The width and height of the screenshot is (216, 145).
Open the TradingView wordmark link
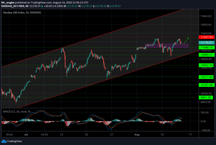click(x=14, y=141)
